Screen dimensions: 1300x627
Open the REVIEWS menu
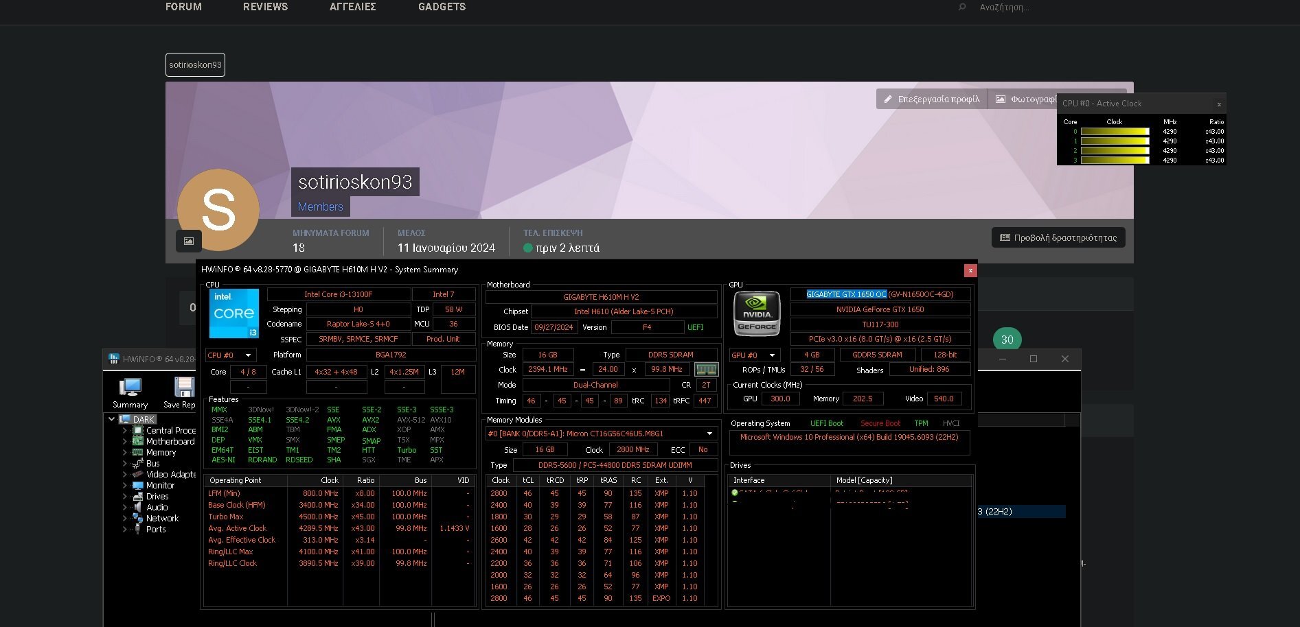click(x=265, y=7)
